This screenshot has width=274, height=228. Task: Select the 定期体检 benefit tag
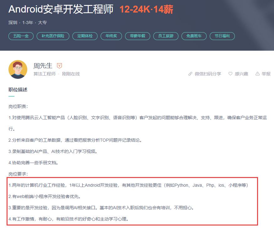click(85, 36)
